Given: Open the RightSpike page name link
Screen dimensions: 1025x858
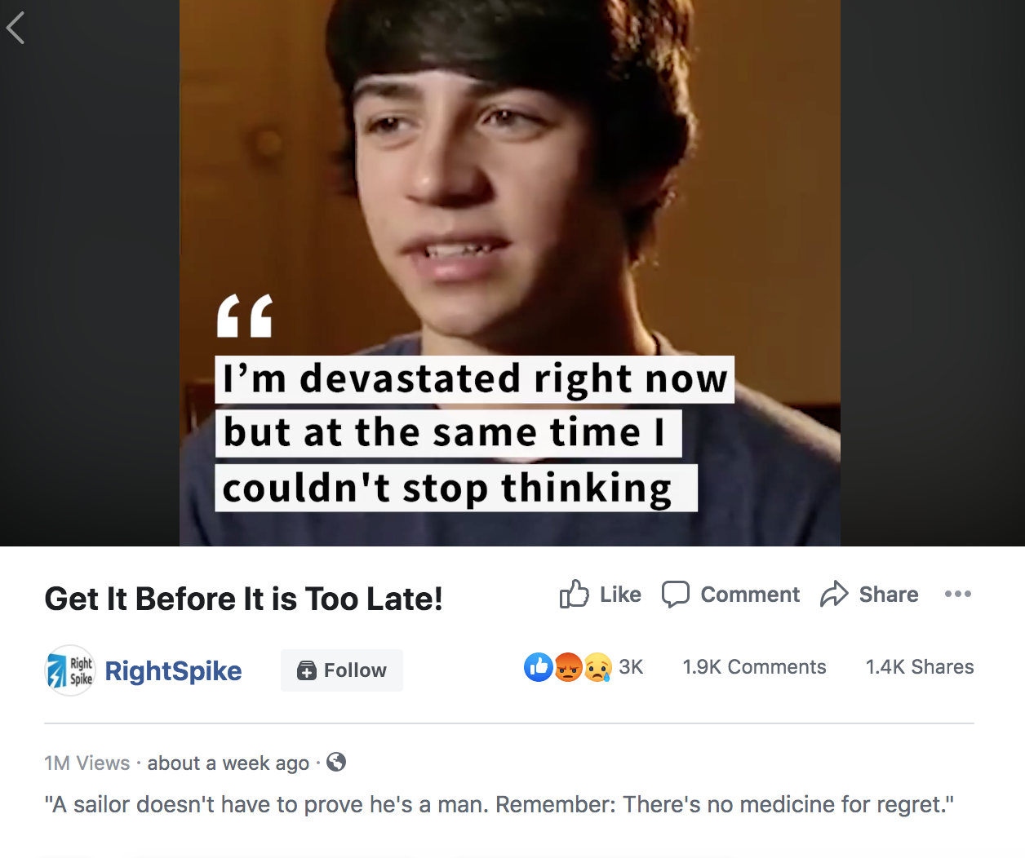Looking at the screenshot, I should tap(173, 670).
